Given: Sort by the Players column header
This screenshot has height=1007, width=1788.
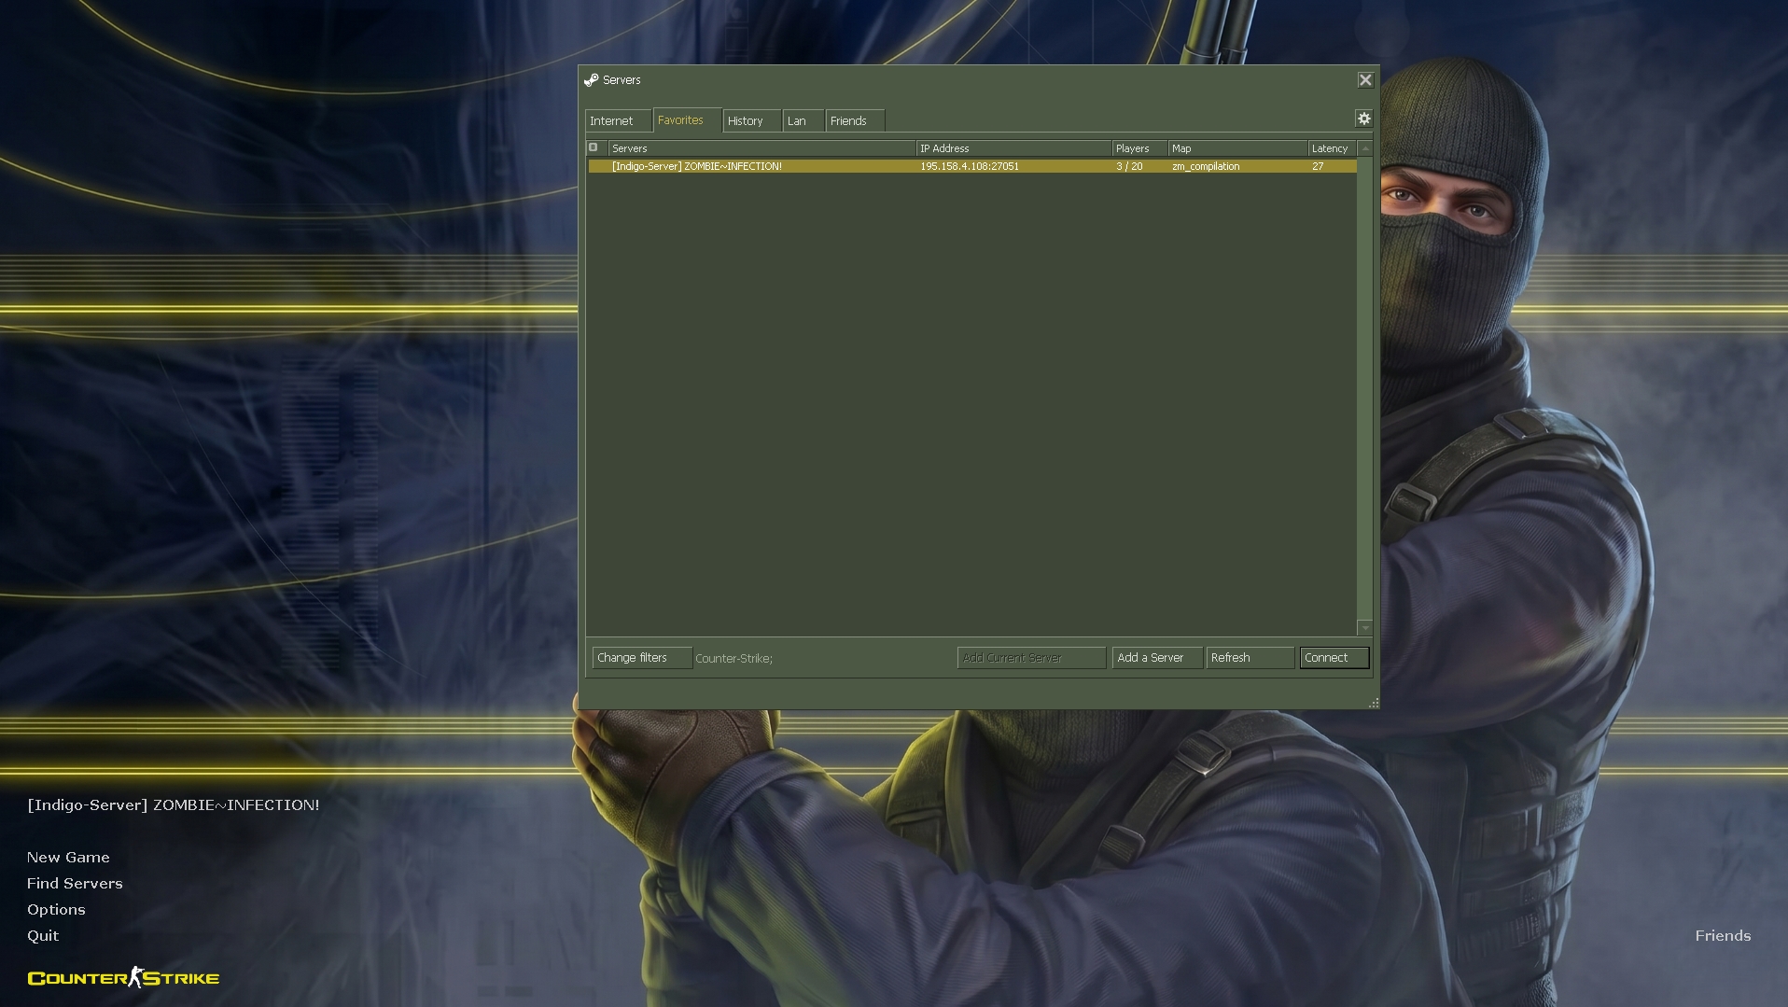Looking at the screenshot, I should (x=1139, y=148).
